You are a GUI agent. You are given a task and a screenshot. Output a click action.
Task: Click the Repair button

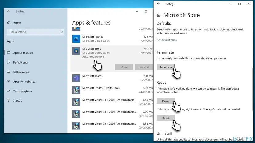166,101
